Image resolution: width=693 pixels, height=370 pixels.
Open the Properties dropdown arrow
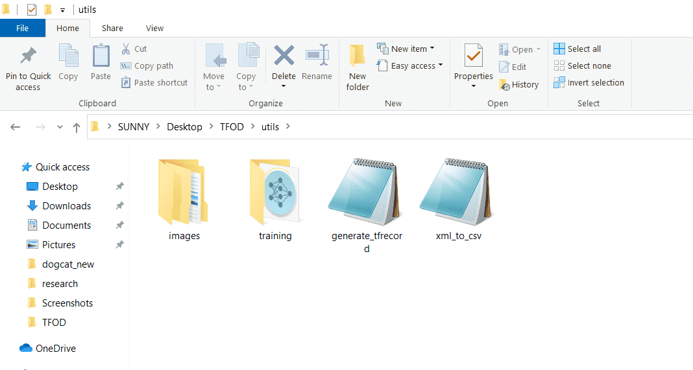click(x=473, y=86)
